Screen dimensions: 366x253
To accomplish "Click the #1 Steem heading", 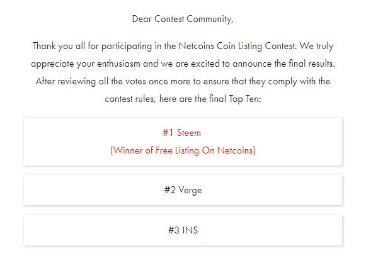I will (x=181, y=133).
